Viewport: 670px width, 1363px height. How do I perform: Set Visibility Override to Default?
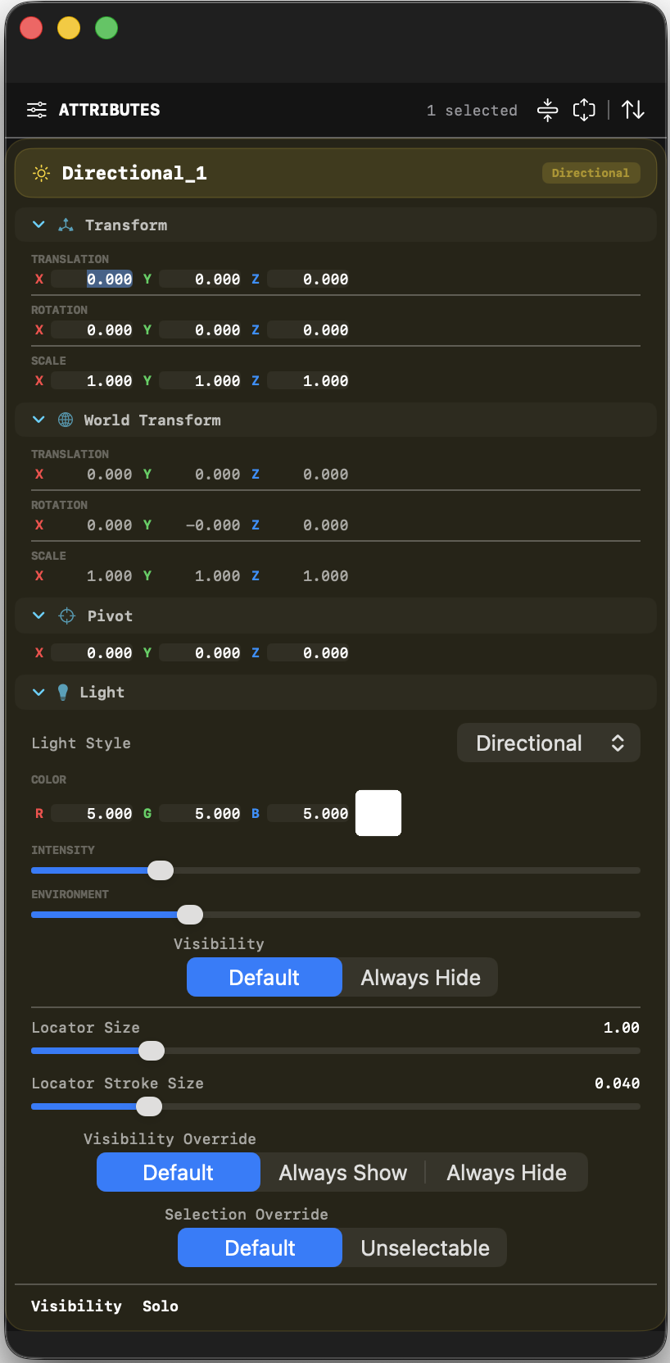pyautogui.click(x=179, y=1172)
